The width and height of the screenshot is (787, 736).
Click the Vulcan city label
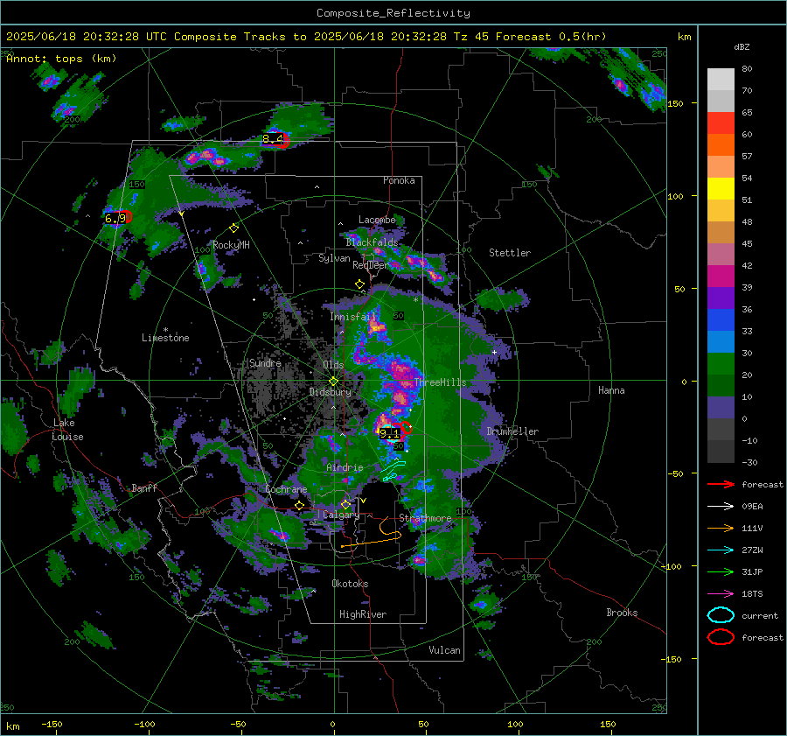[x=444, y=650]
